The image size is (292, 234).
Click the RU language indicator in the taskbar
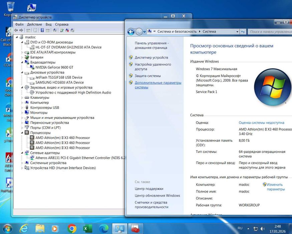(x=240, y=228)
